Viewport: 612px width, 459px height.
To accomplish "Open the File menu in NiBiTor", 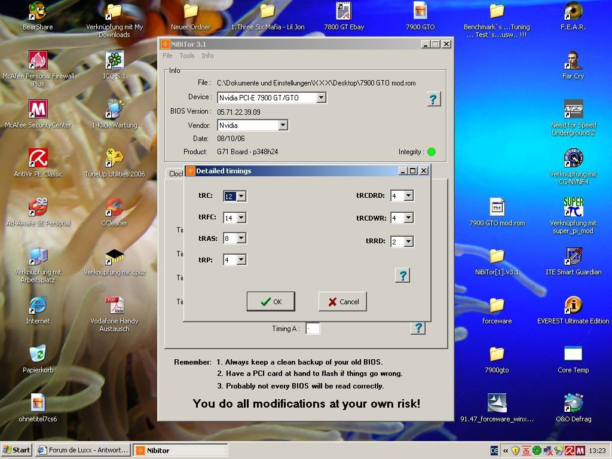I will 167,56.
